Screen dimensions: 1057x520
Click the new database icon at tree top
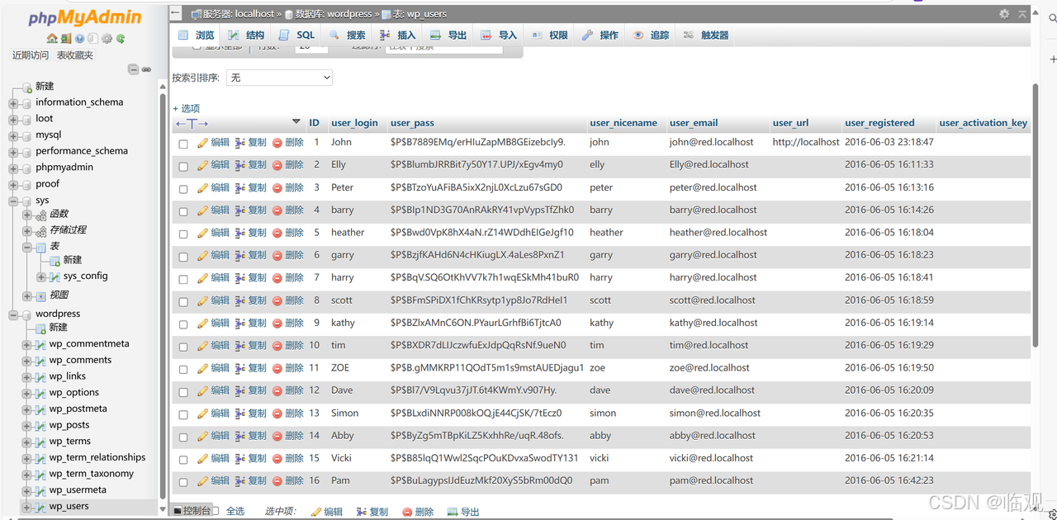coord(26,86)
